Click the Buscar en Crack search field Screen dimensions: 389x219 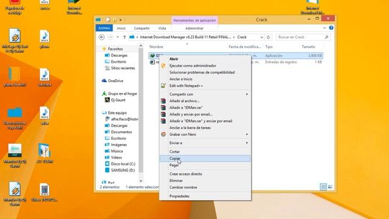coord(303,37)
